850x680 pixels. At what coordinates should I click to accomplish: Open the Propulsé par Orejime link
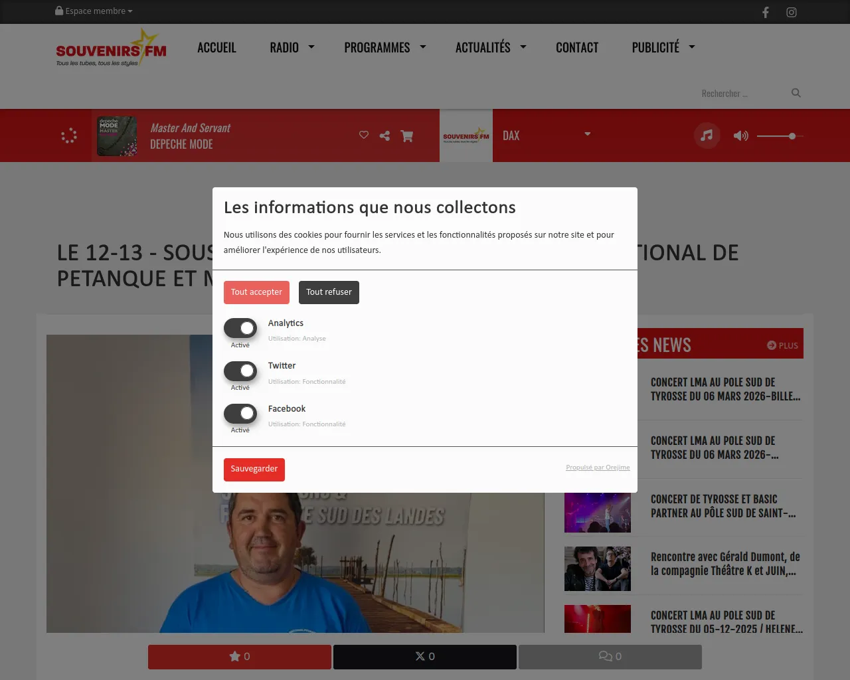click(597, 467)
